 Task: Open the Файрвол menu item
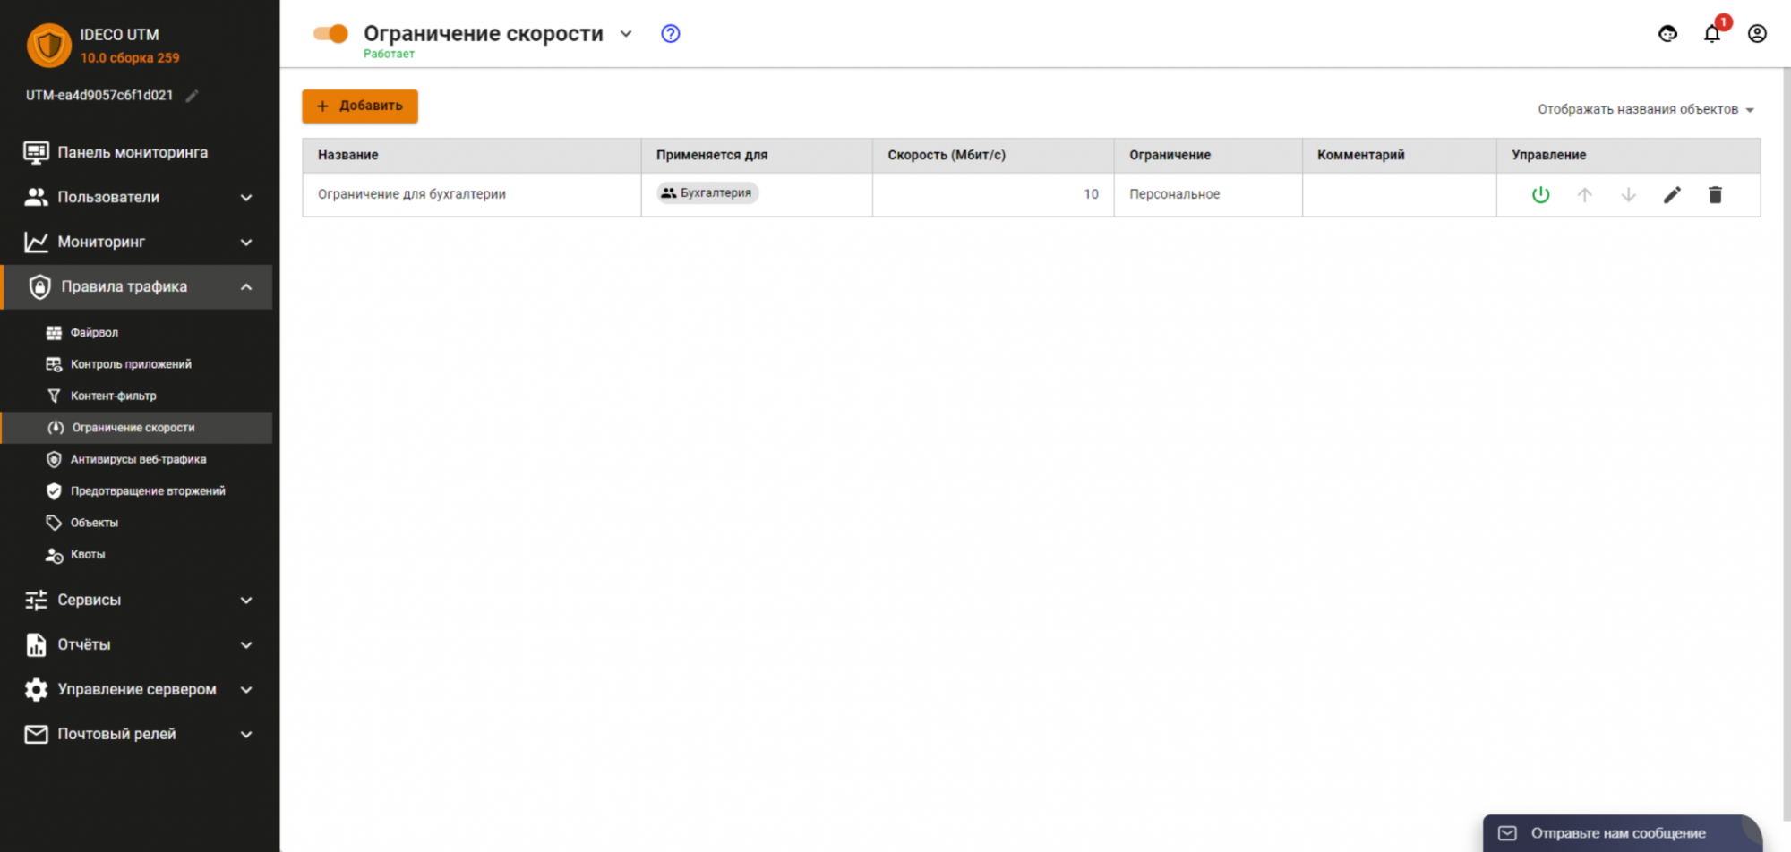point(94,332)
